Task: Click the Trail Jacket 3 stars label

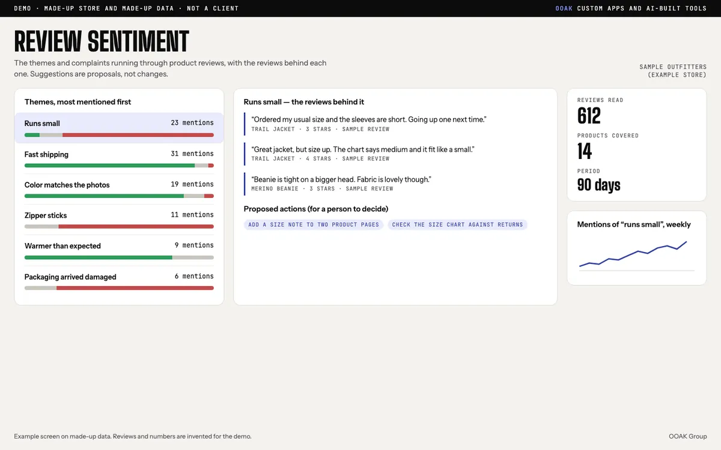Action: pos(320,129)
